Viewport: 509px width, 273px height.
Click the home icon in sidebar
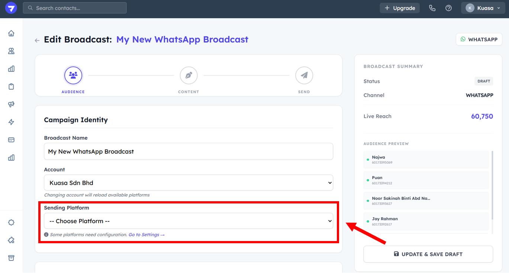coord(11,33)
